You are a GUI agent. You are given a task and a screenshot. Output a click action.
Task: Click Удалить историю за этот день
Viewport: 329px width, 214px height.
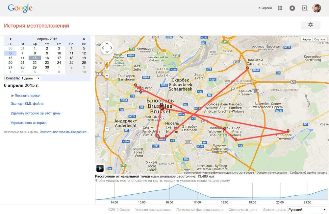pos(36,113)
